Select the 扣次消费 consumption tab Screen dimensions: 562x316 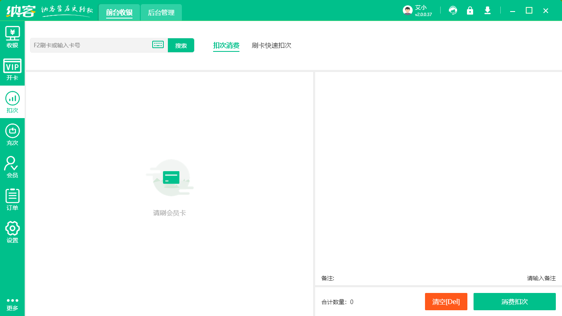pos(226,45)
